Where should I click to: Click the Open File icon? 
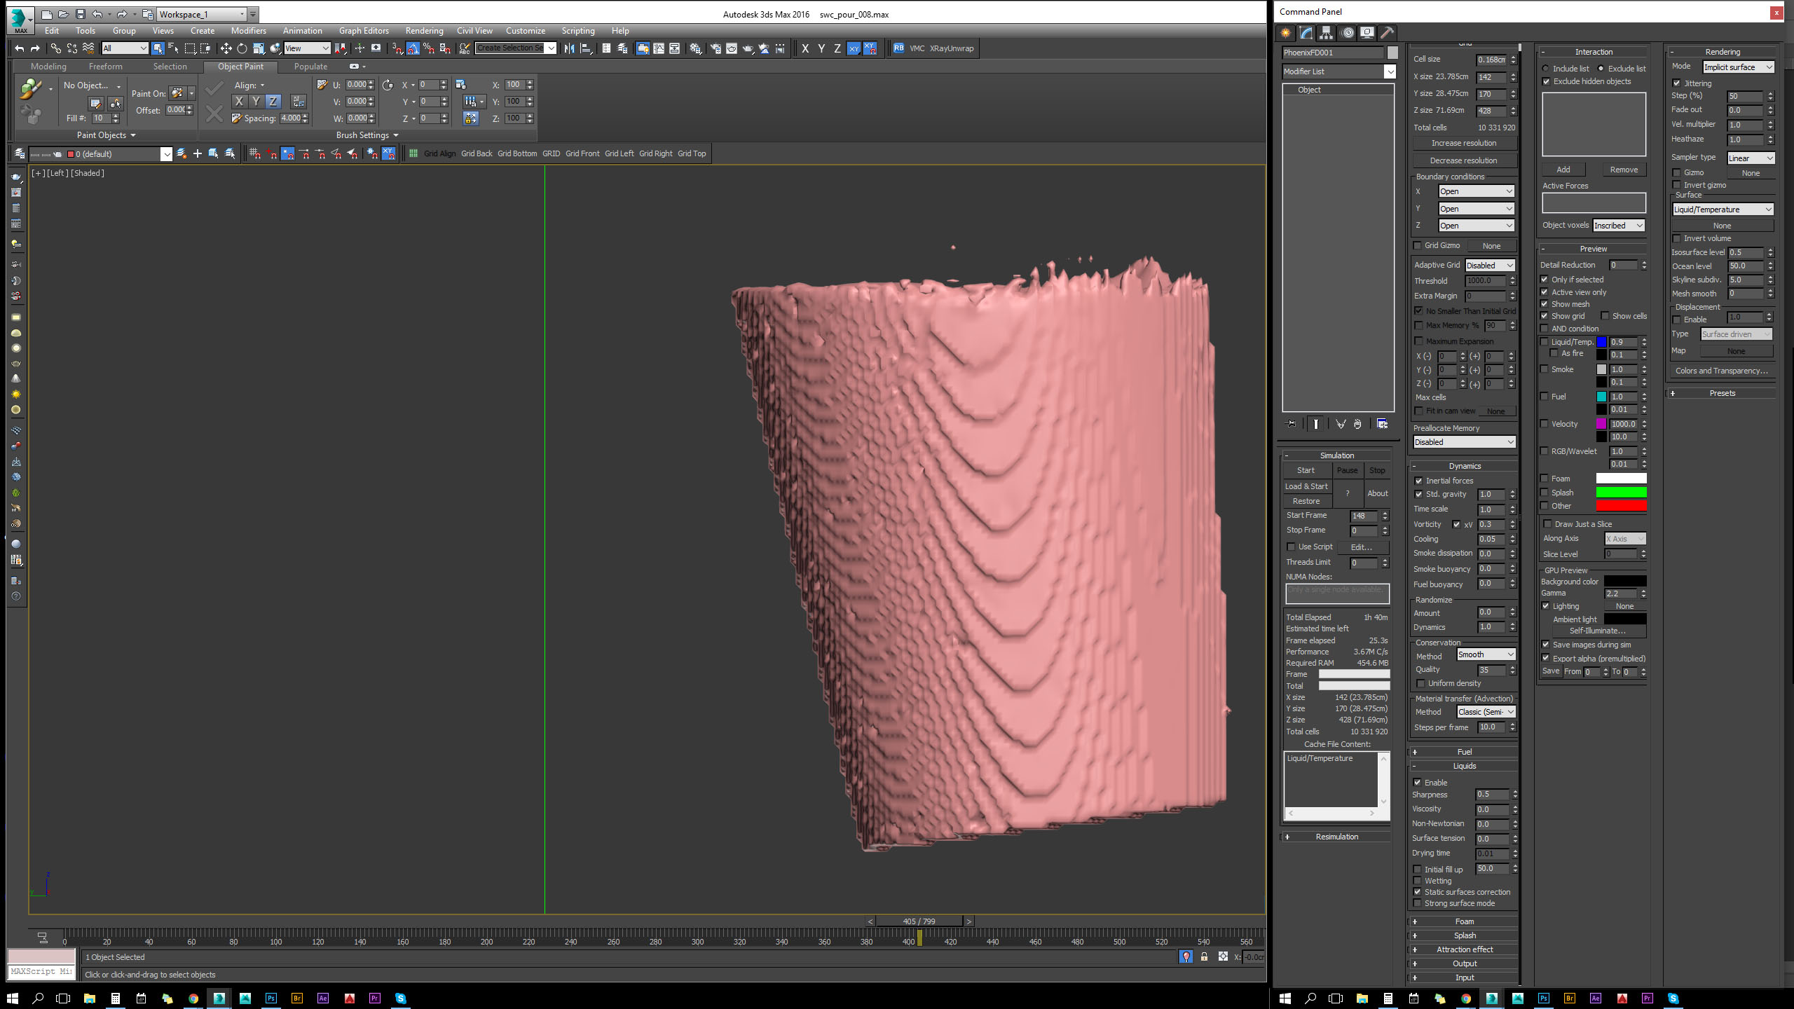(63, 14)
